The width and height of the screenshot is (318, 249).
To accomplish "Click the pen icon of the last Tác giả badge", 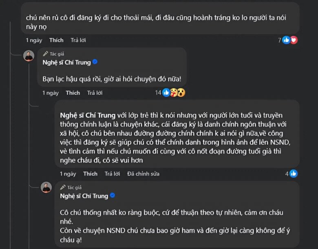I will (x=63, y=187).
